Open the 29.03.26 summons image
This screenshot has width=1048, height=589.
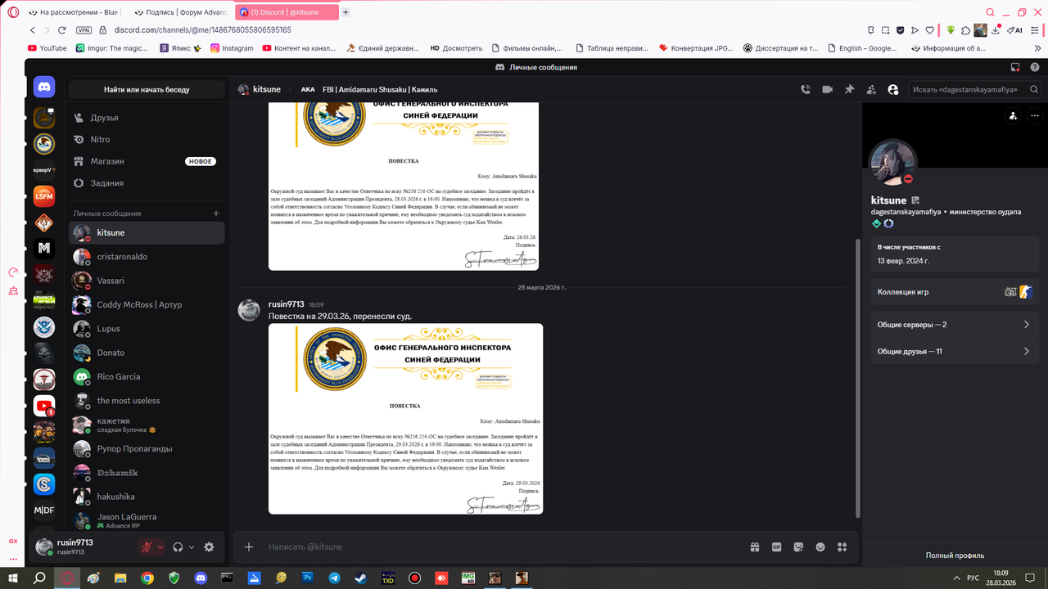coord(405,418)
